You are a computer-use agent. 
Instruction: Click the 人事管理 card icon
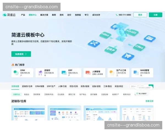click(x=88, y=73)
